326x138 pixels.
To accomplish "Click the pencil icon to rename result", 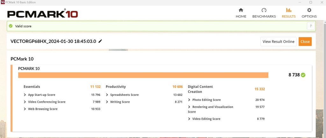I will click(100, 41).
